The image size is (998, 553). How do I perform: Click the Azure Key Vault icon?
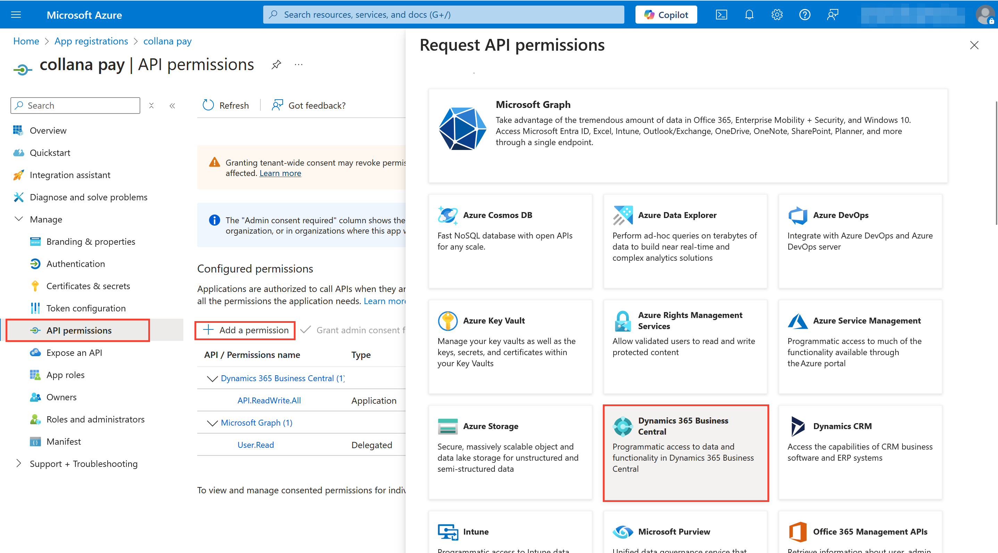[448, 321]
